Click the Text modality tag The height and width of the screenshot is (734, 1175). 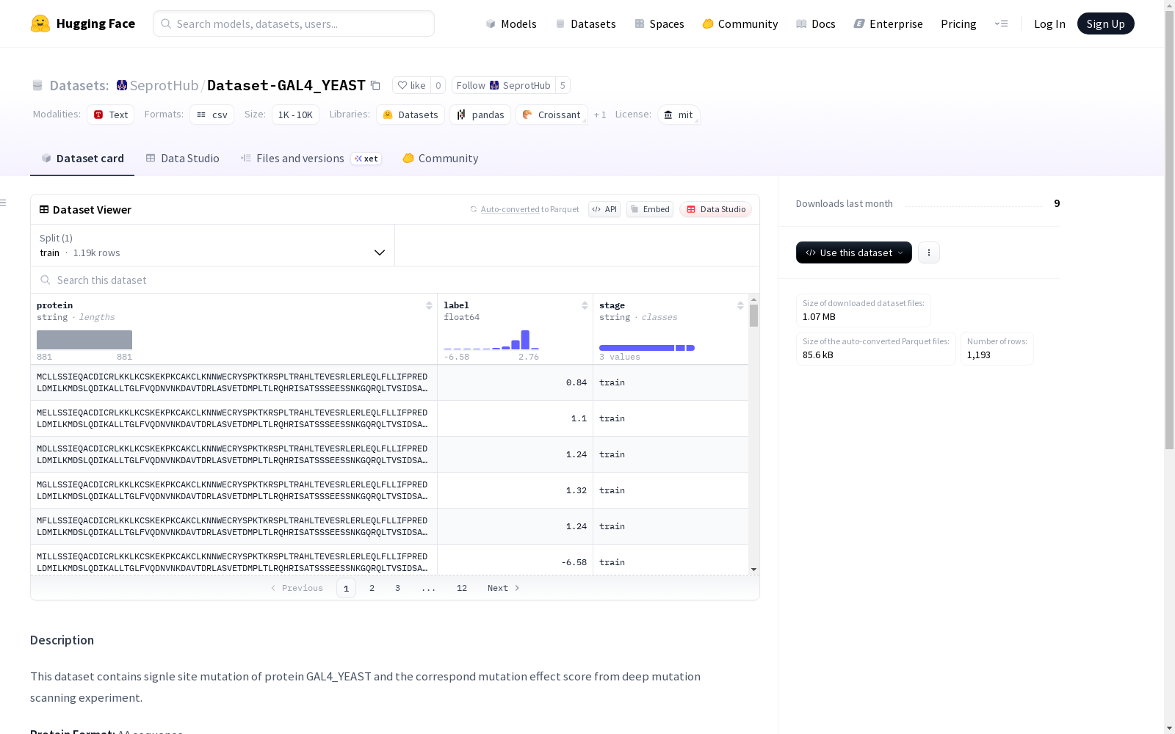111,115
